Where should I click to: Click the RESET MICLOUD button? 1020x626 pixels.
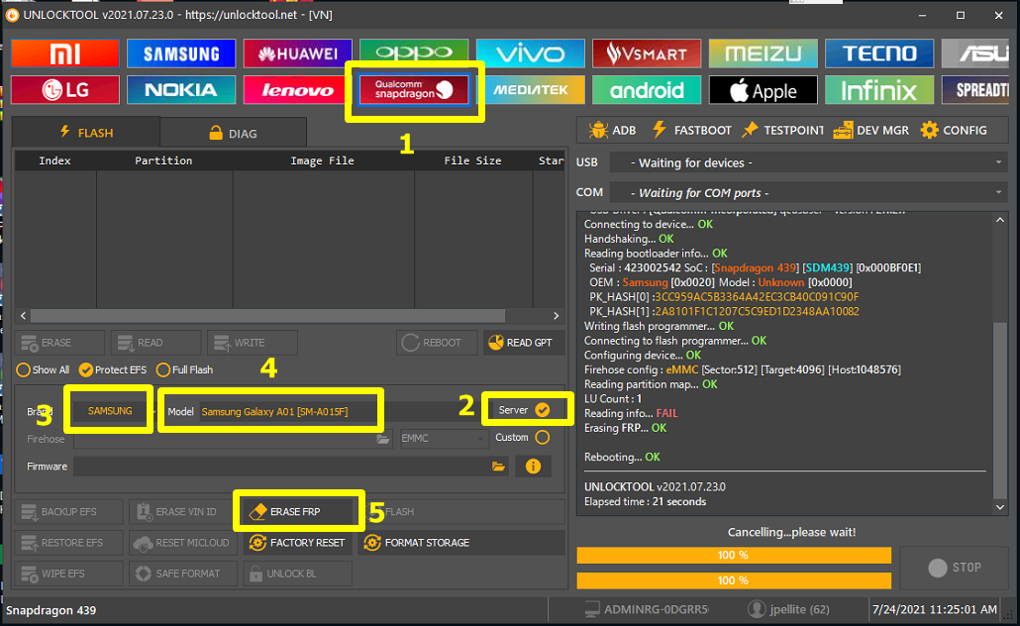tap(183, 543)
